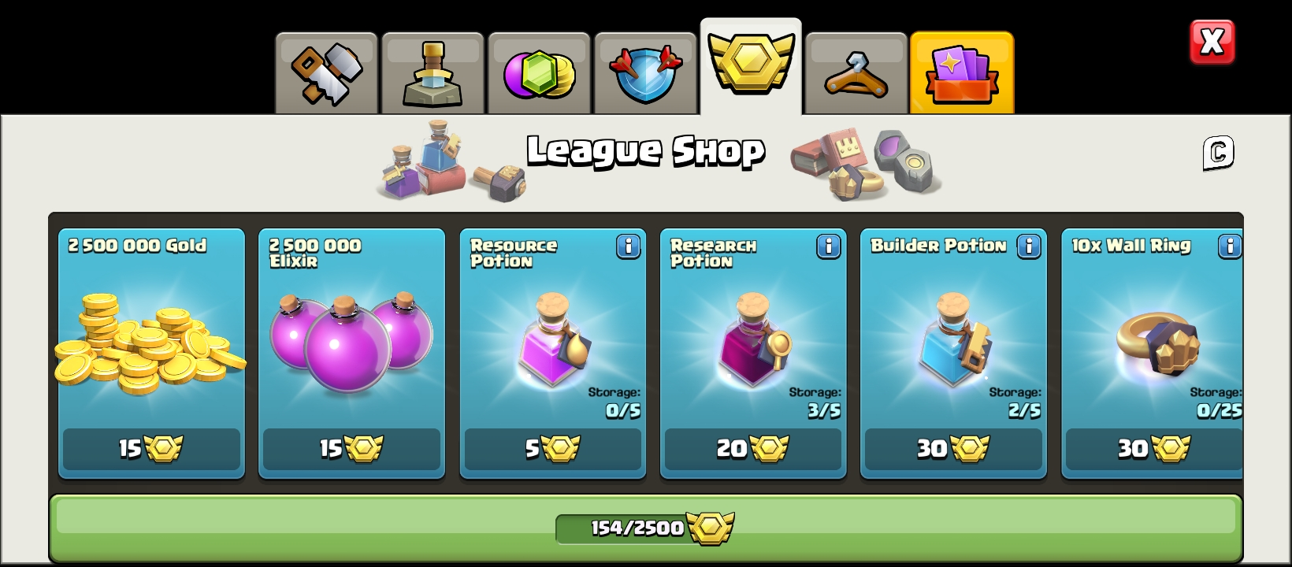Click the C currency icon
1292x567 pixels.
(1218, 152)
